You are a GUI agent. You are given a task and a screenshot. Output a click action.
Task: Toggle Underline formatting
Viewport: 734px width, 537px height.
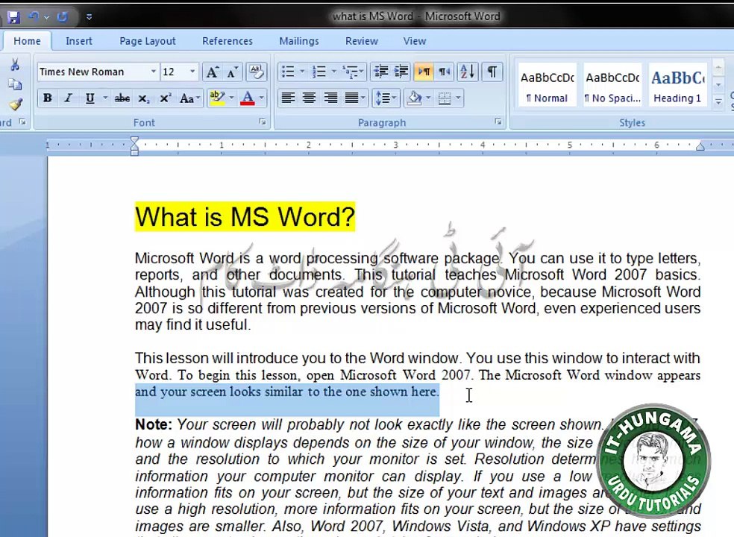coord(90,98)
